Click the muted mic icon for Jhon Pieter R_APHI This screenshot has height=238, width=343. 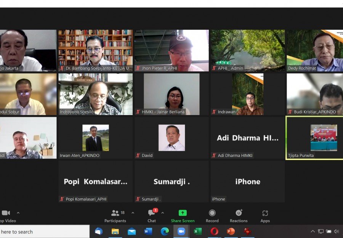click(138, 68)
